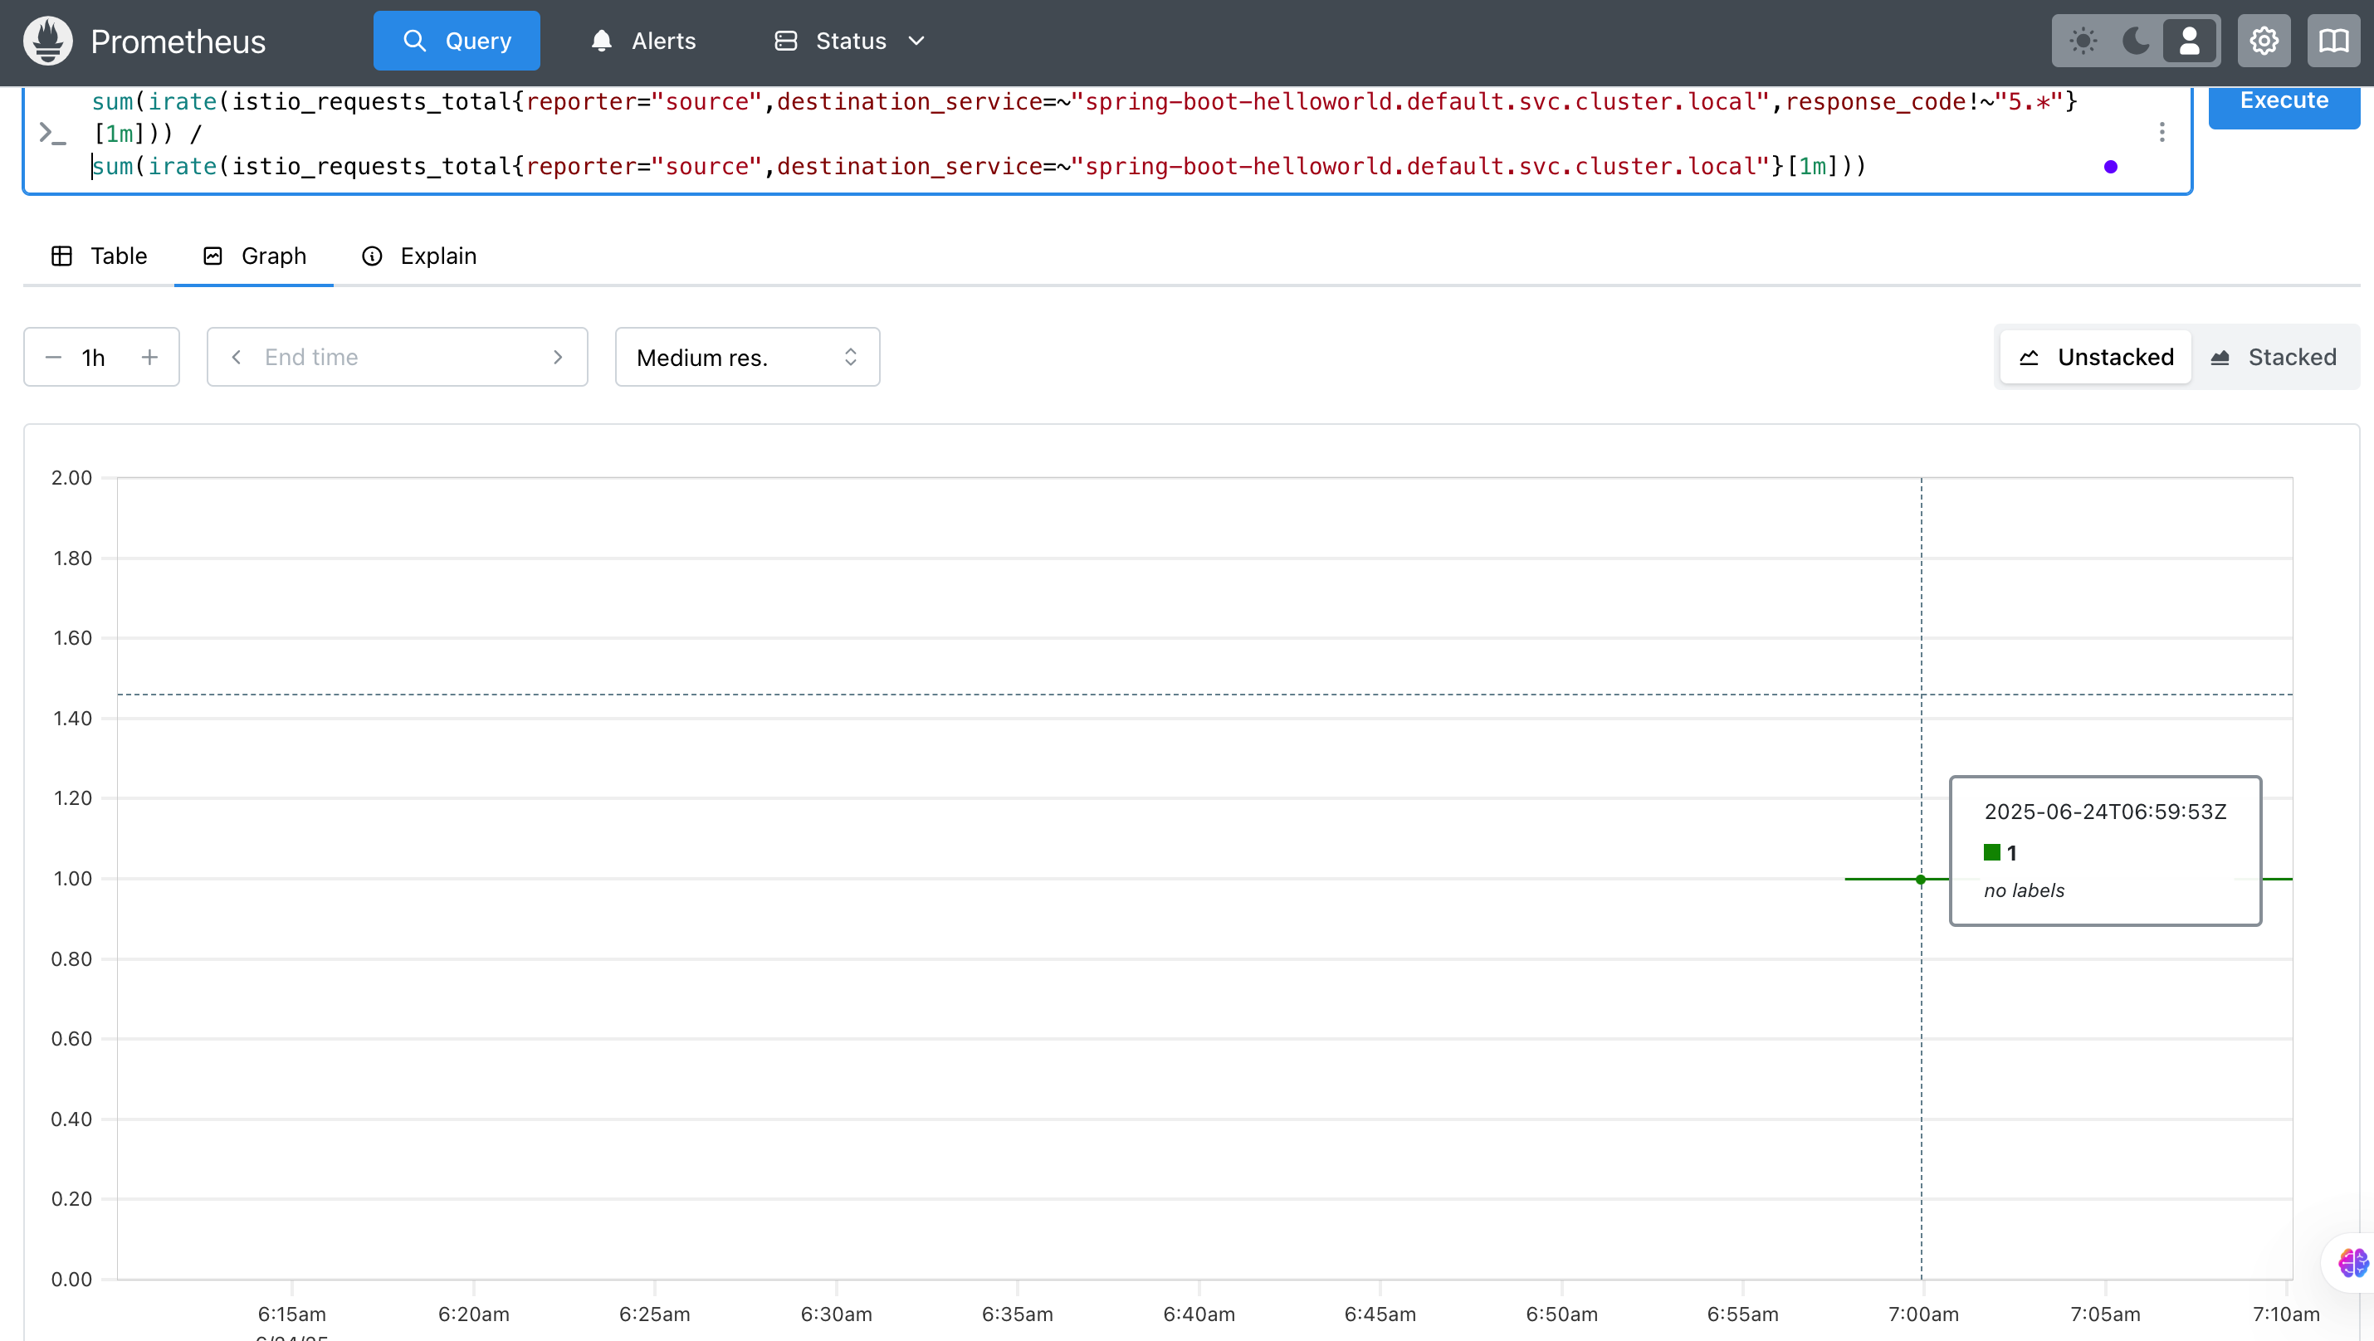This screenshot has height=1341, width=2374.
Task: Click the End time input field
Action: pos(396,358)
